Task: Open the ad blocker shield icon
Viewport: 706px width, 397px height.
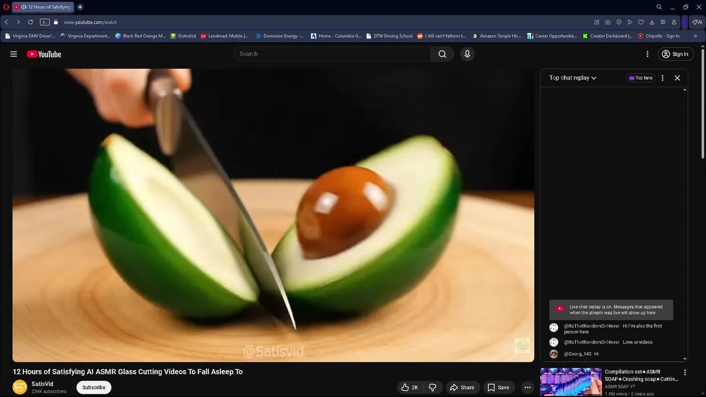Action: tap(619, 22)
